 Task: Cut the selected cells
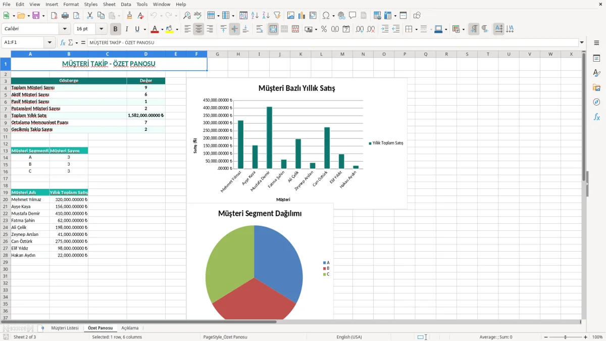[90, 16]
